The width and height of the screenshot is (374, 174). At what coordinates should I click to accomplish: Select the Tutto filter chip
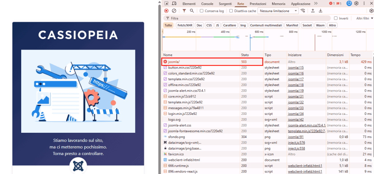pos(168,25)
